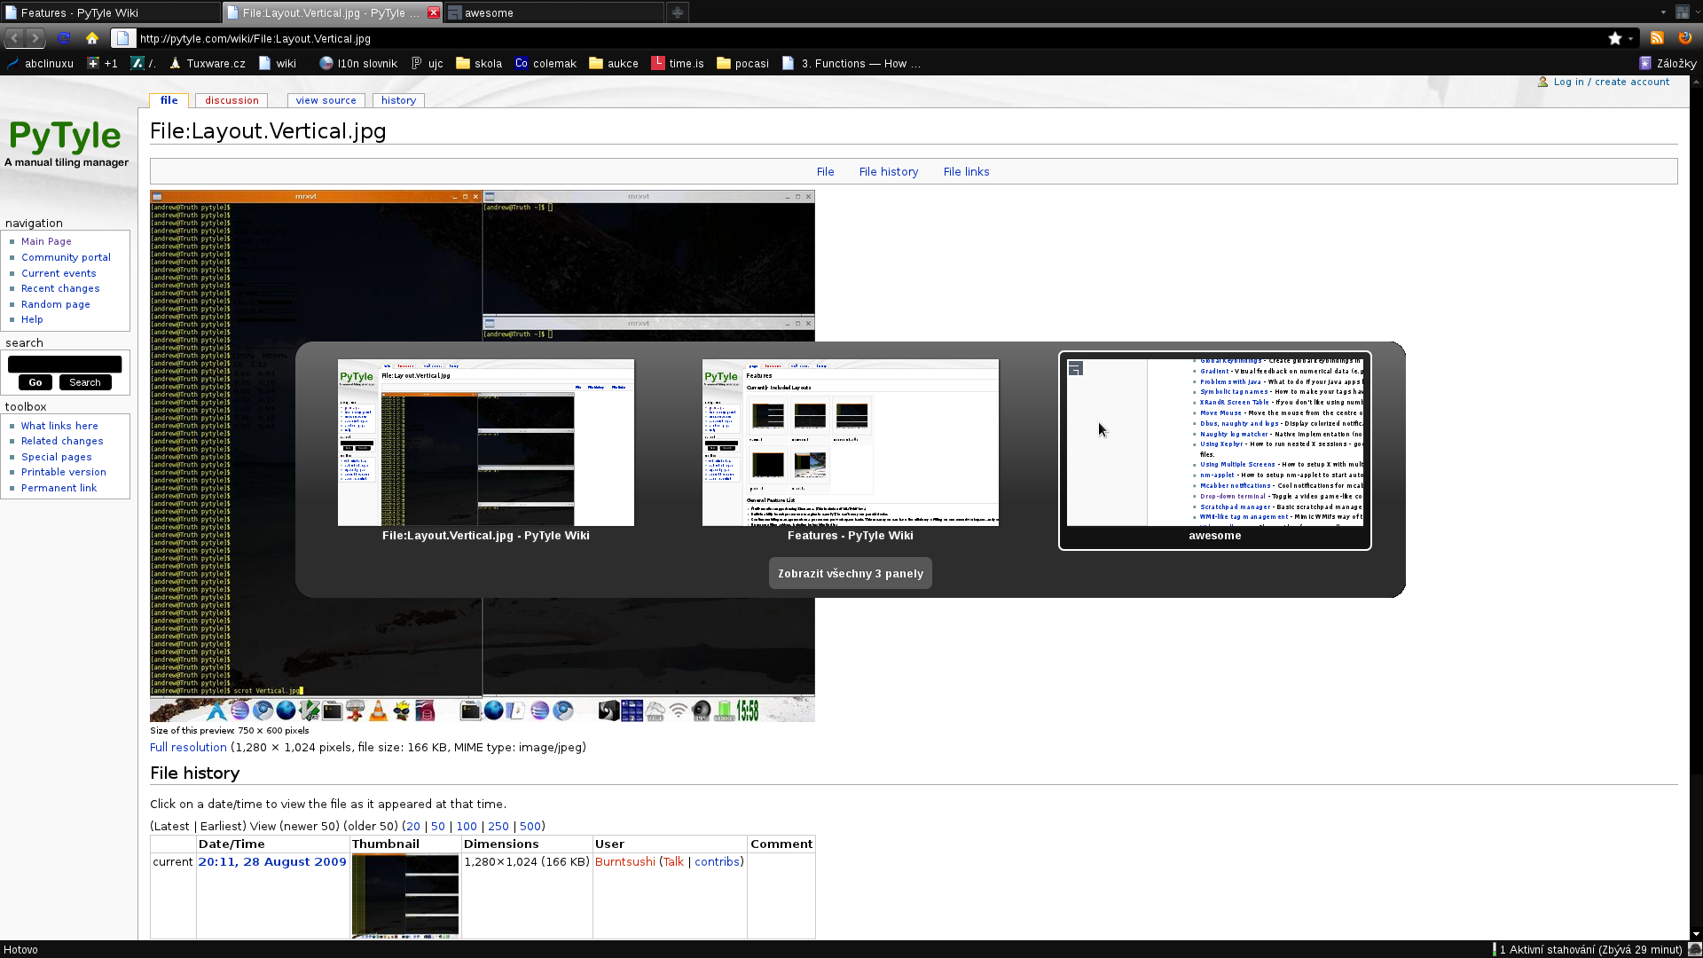The image size is (1703, 958).
Task: Expand the skola bookmarks folder
Action: click(479, 64)
